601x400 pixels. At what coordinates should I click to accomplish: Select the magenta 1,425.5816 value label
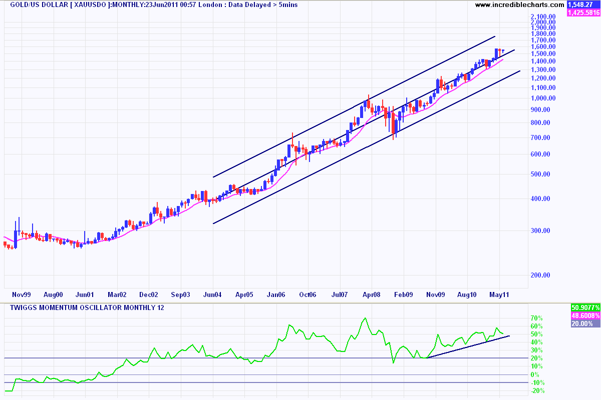pyautogui.click(x=583, y=12)
